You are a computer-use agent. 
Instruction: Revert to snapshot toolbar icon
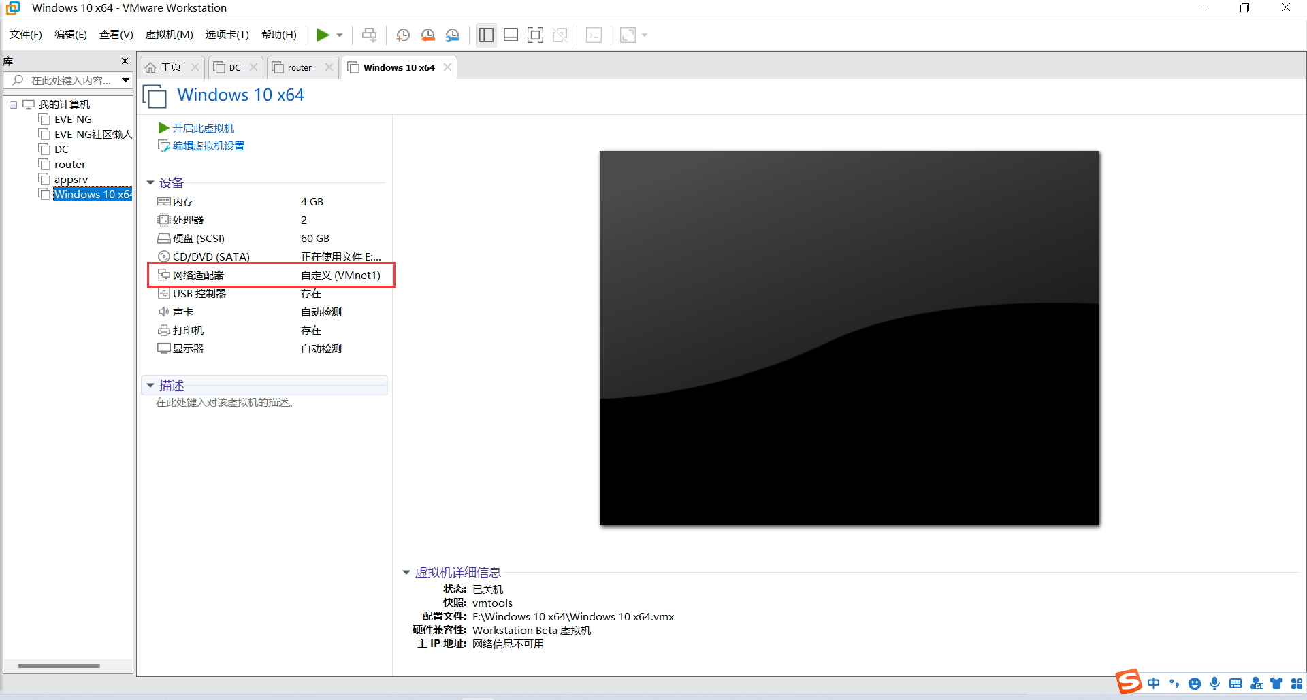tap(427, 35)
